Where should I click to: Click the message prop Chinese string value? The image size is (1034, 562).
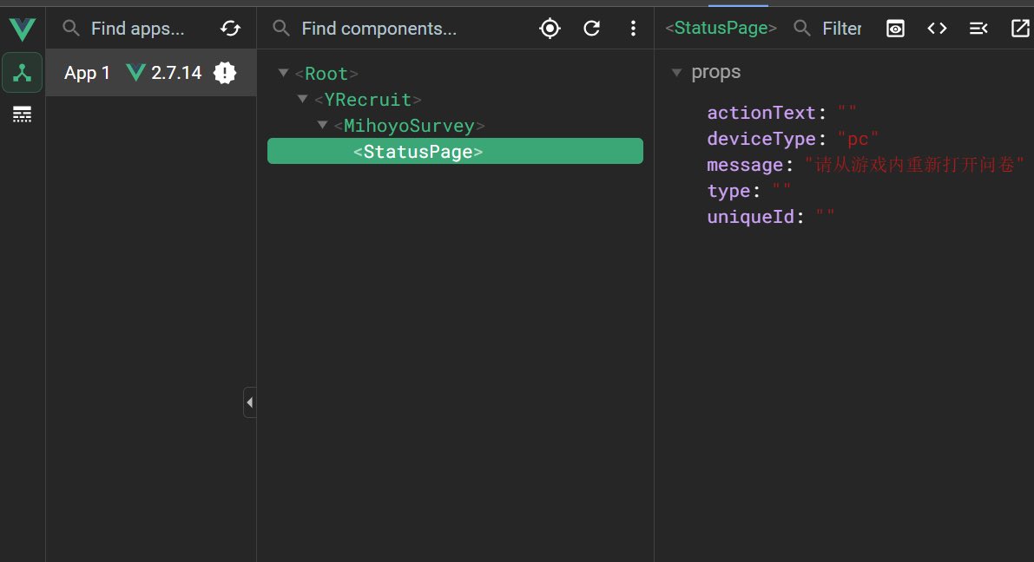click(915, 164)
